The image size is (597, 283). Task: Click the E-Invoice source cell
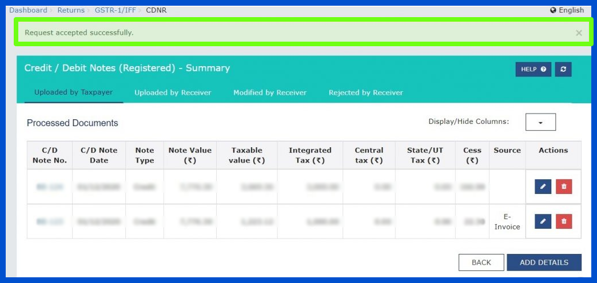(507, 221)
